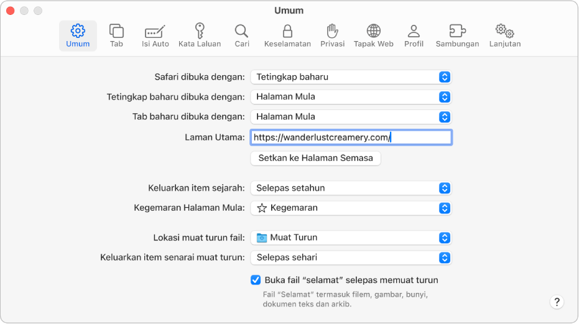Open the Isi Auto pane

point(155,35)
